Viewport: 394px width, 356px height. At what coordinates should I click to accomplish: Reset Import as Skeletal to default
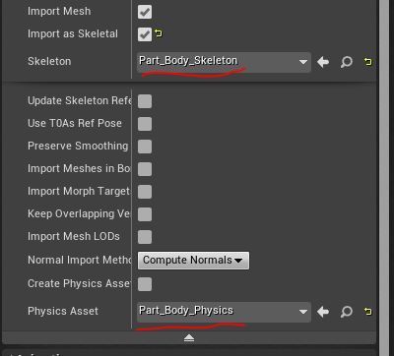[x=159, y=33]
